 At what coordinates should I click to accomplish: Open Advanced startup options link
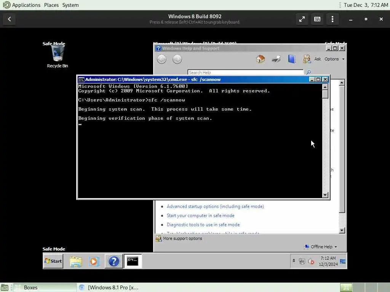[x=216, y=206]
